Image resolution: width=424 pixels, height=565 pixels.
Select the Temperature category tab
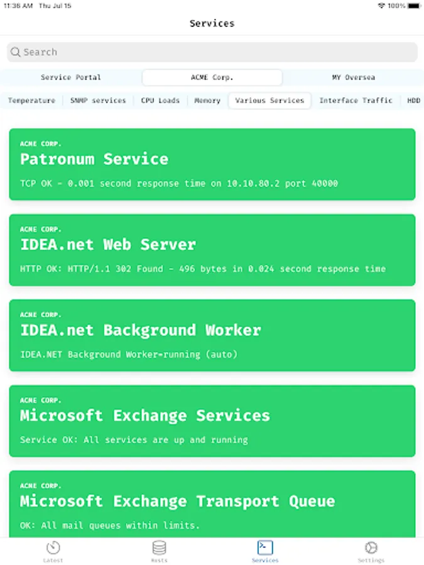point(32,100)
